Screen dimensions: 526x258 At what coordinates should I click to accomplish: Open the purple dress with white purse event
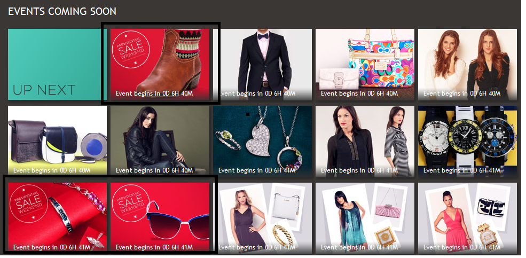coord(262,218)
